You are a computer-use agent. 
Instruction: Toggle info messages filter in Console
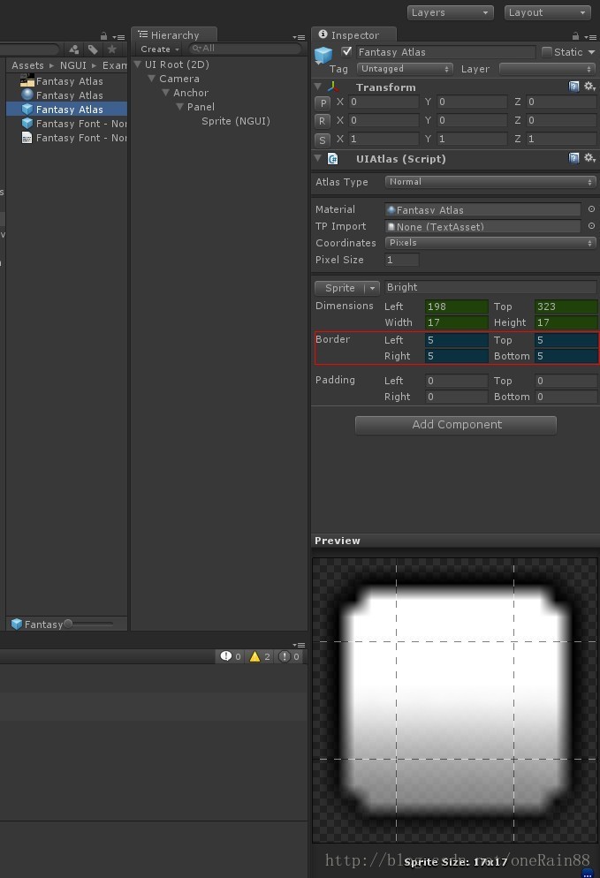pos(231,656)
